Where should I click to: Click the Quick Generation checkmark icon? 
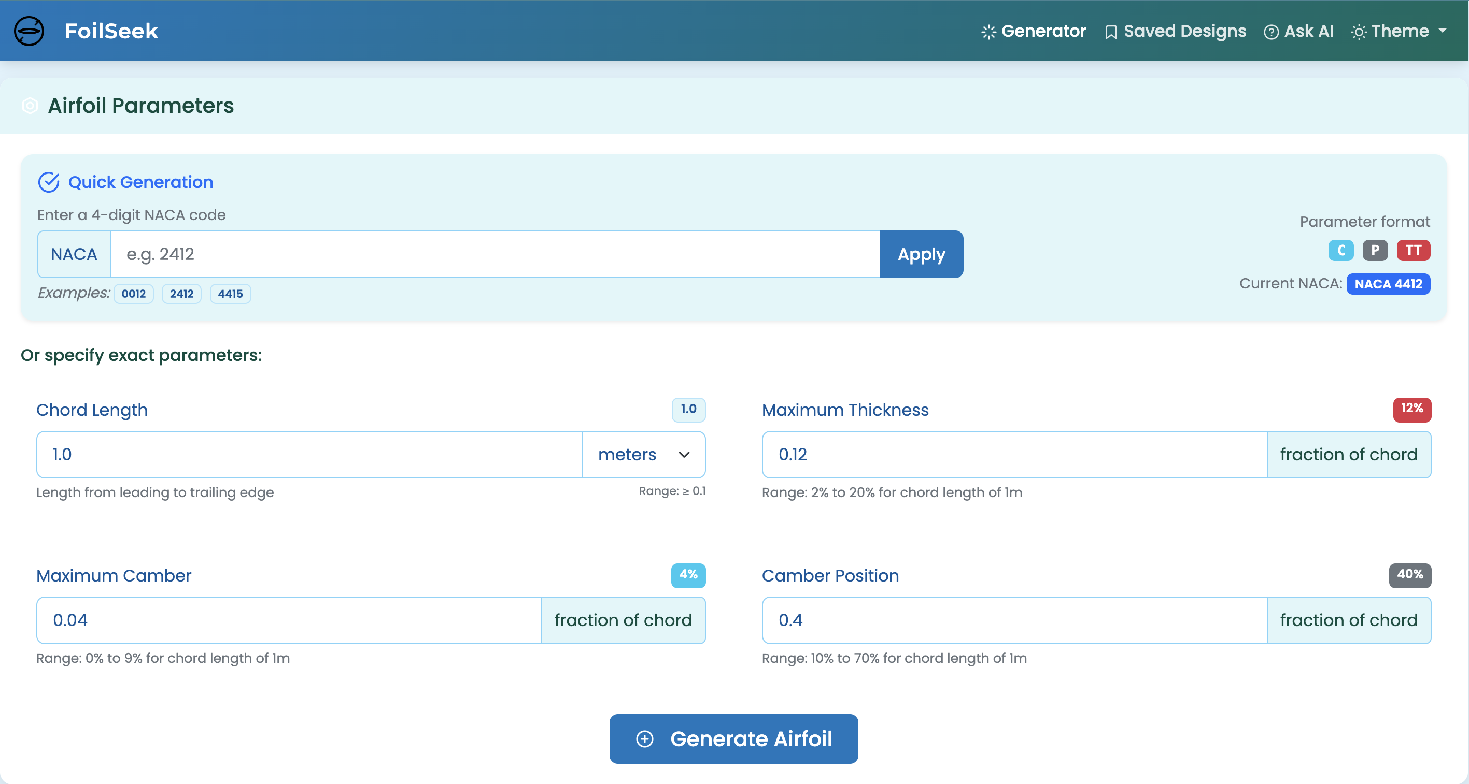(49, 182)
